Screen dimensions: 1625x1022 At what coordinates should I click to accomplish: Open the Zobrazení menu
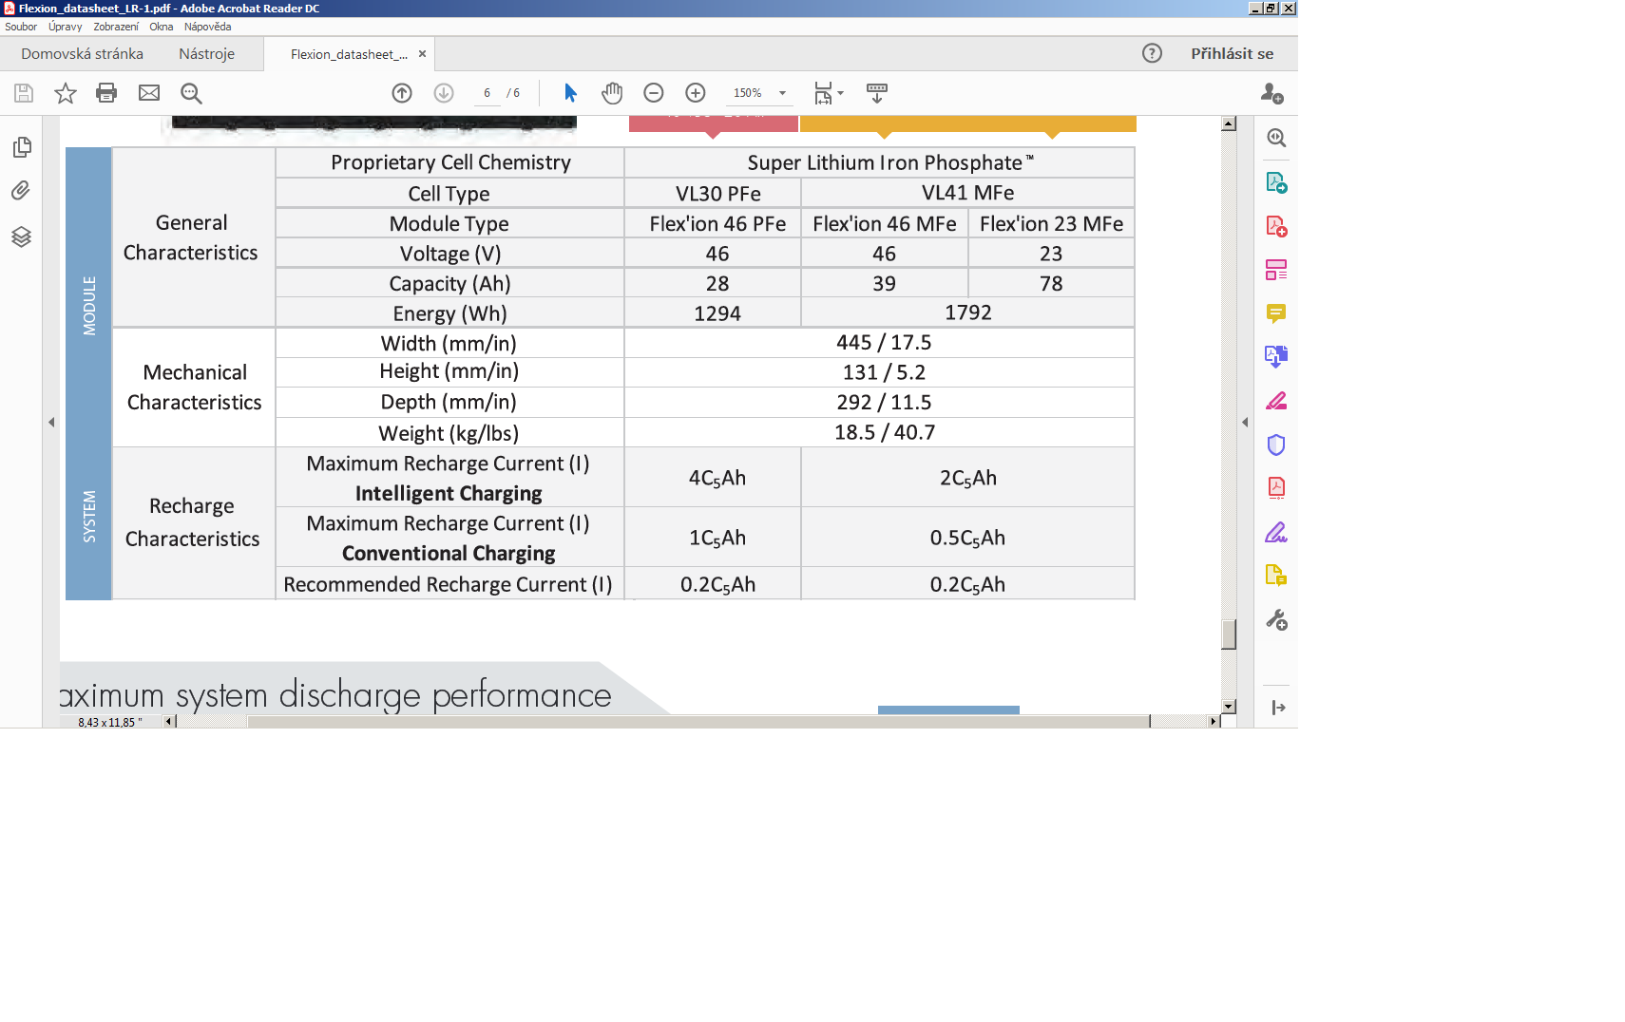tap(116, 27)
